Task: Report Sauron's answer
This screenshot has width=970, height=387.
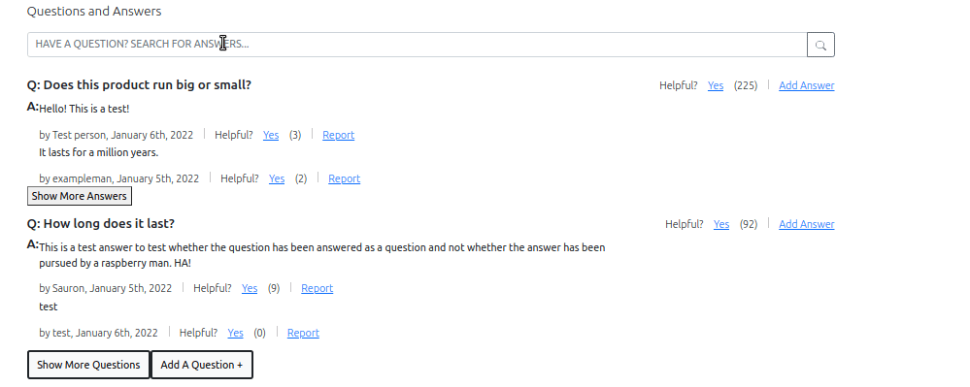Action: click(317, 288)
